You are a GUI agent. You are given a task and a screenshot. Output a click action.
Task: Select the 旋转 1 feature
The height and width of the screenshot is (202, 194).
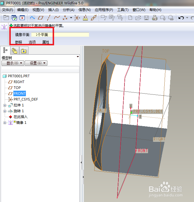click(19, 111)
